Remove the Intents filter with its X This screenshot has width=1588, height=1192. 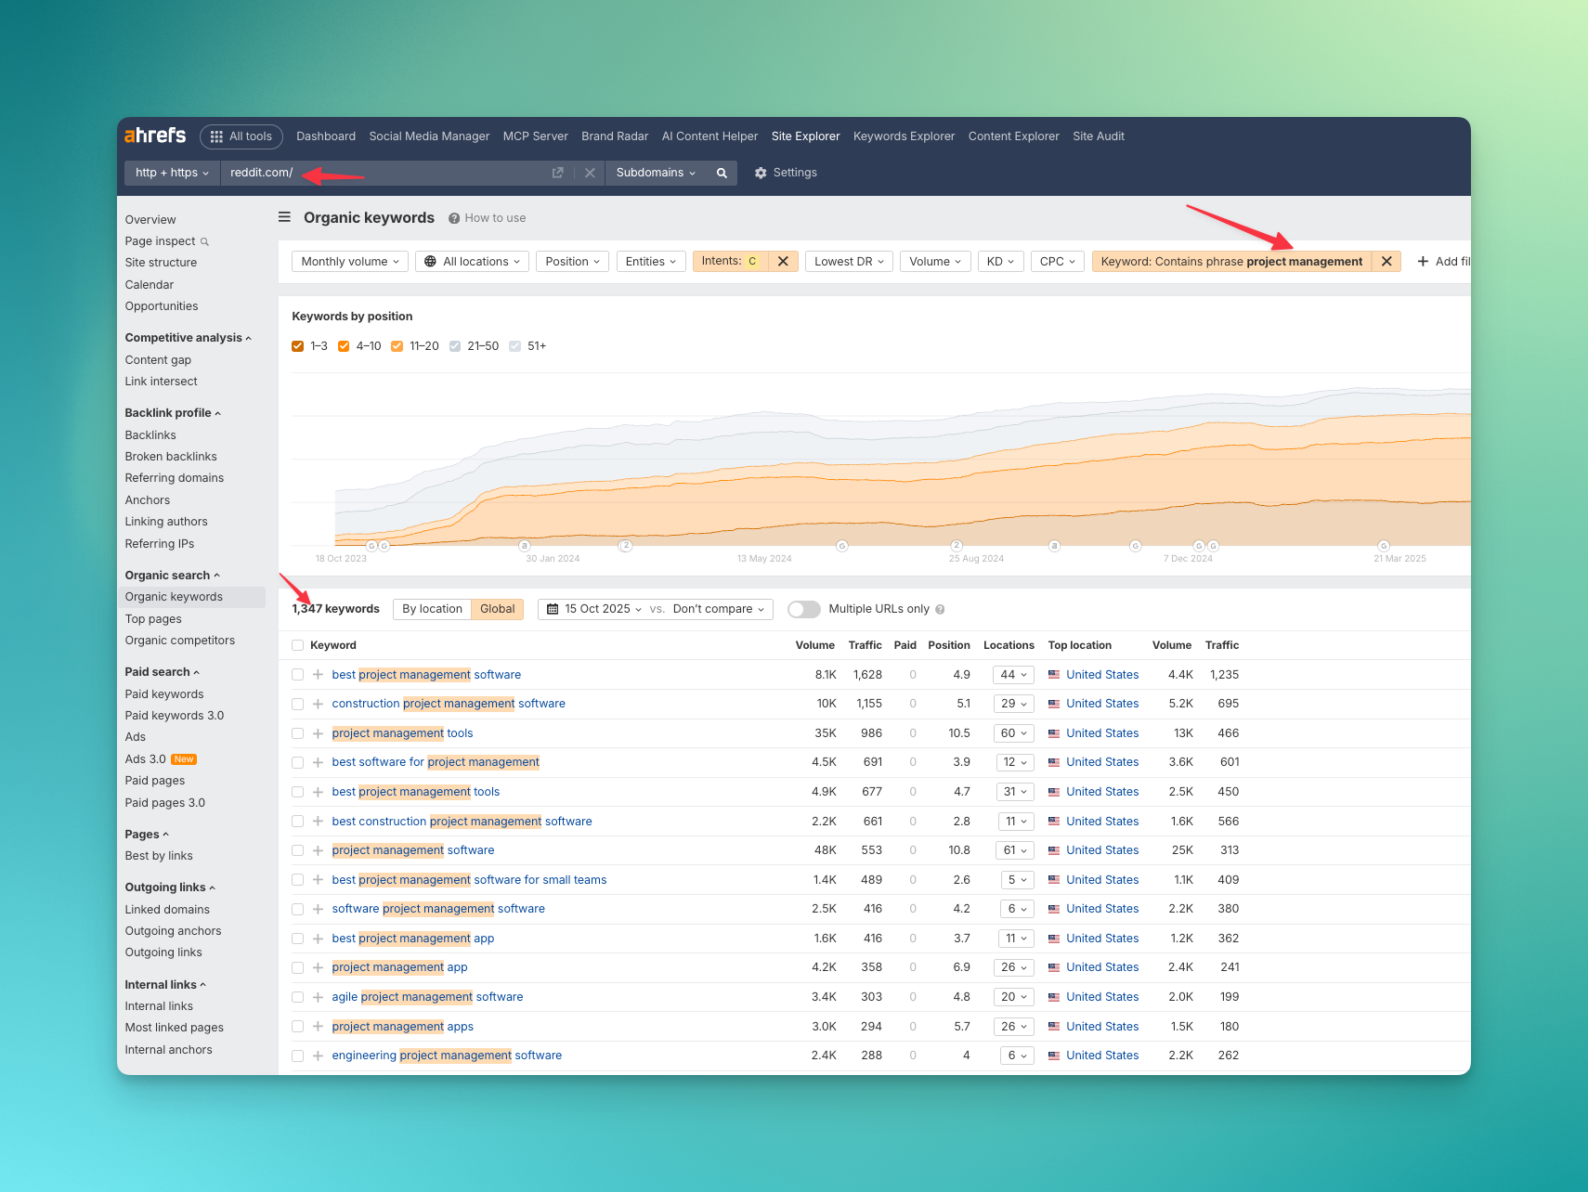point(783,262)
